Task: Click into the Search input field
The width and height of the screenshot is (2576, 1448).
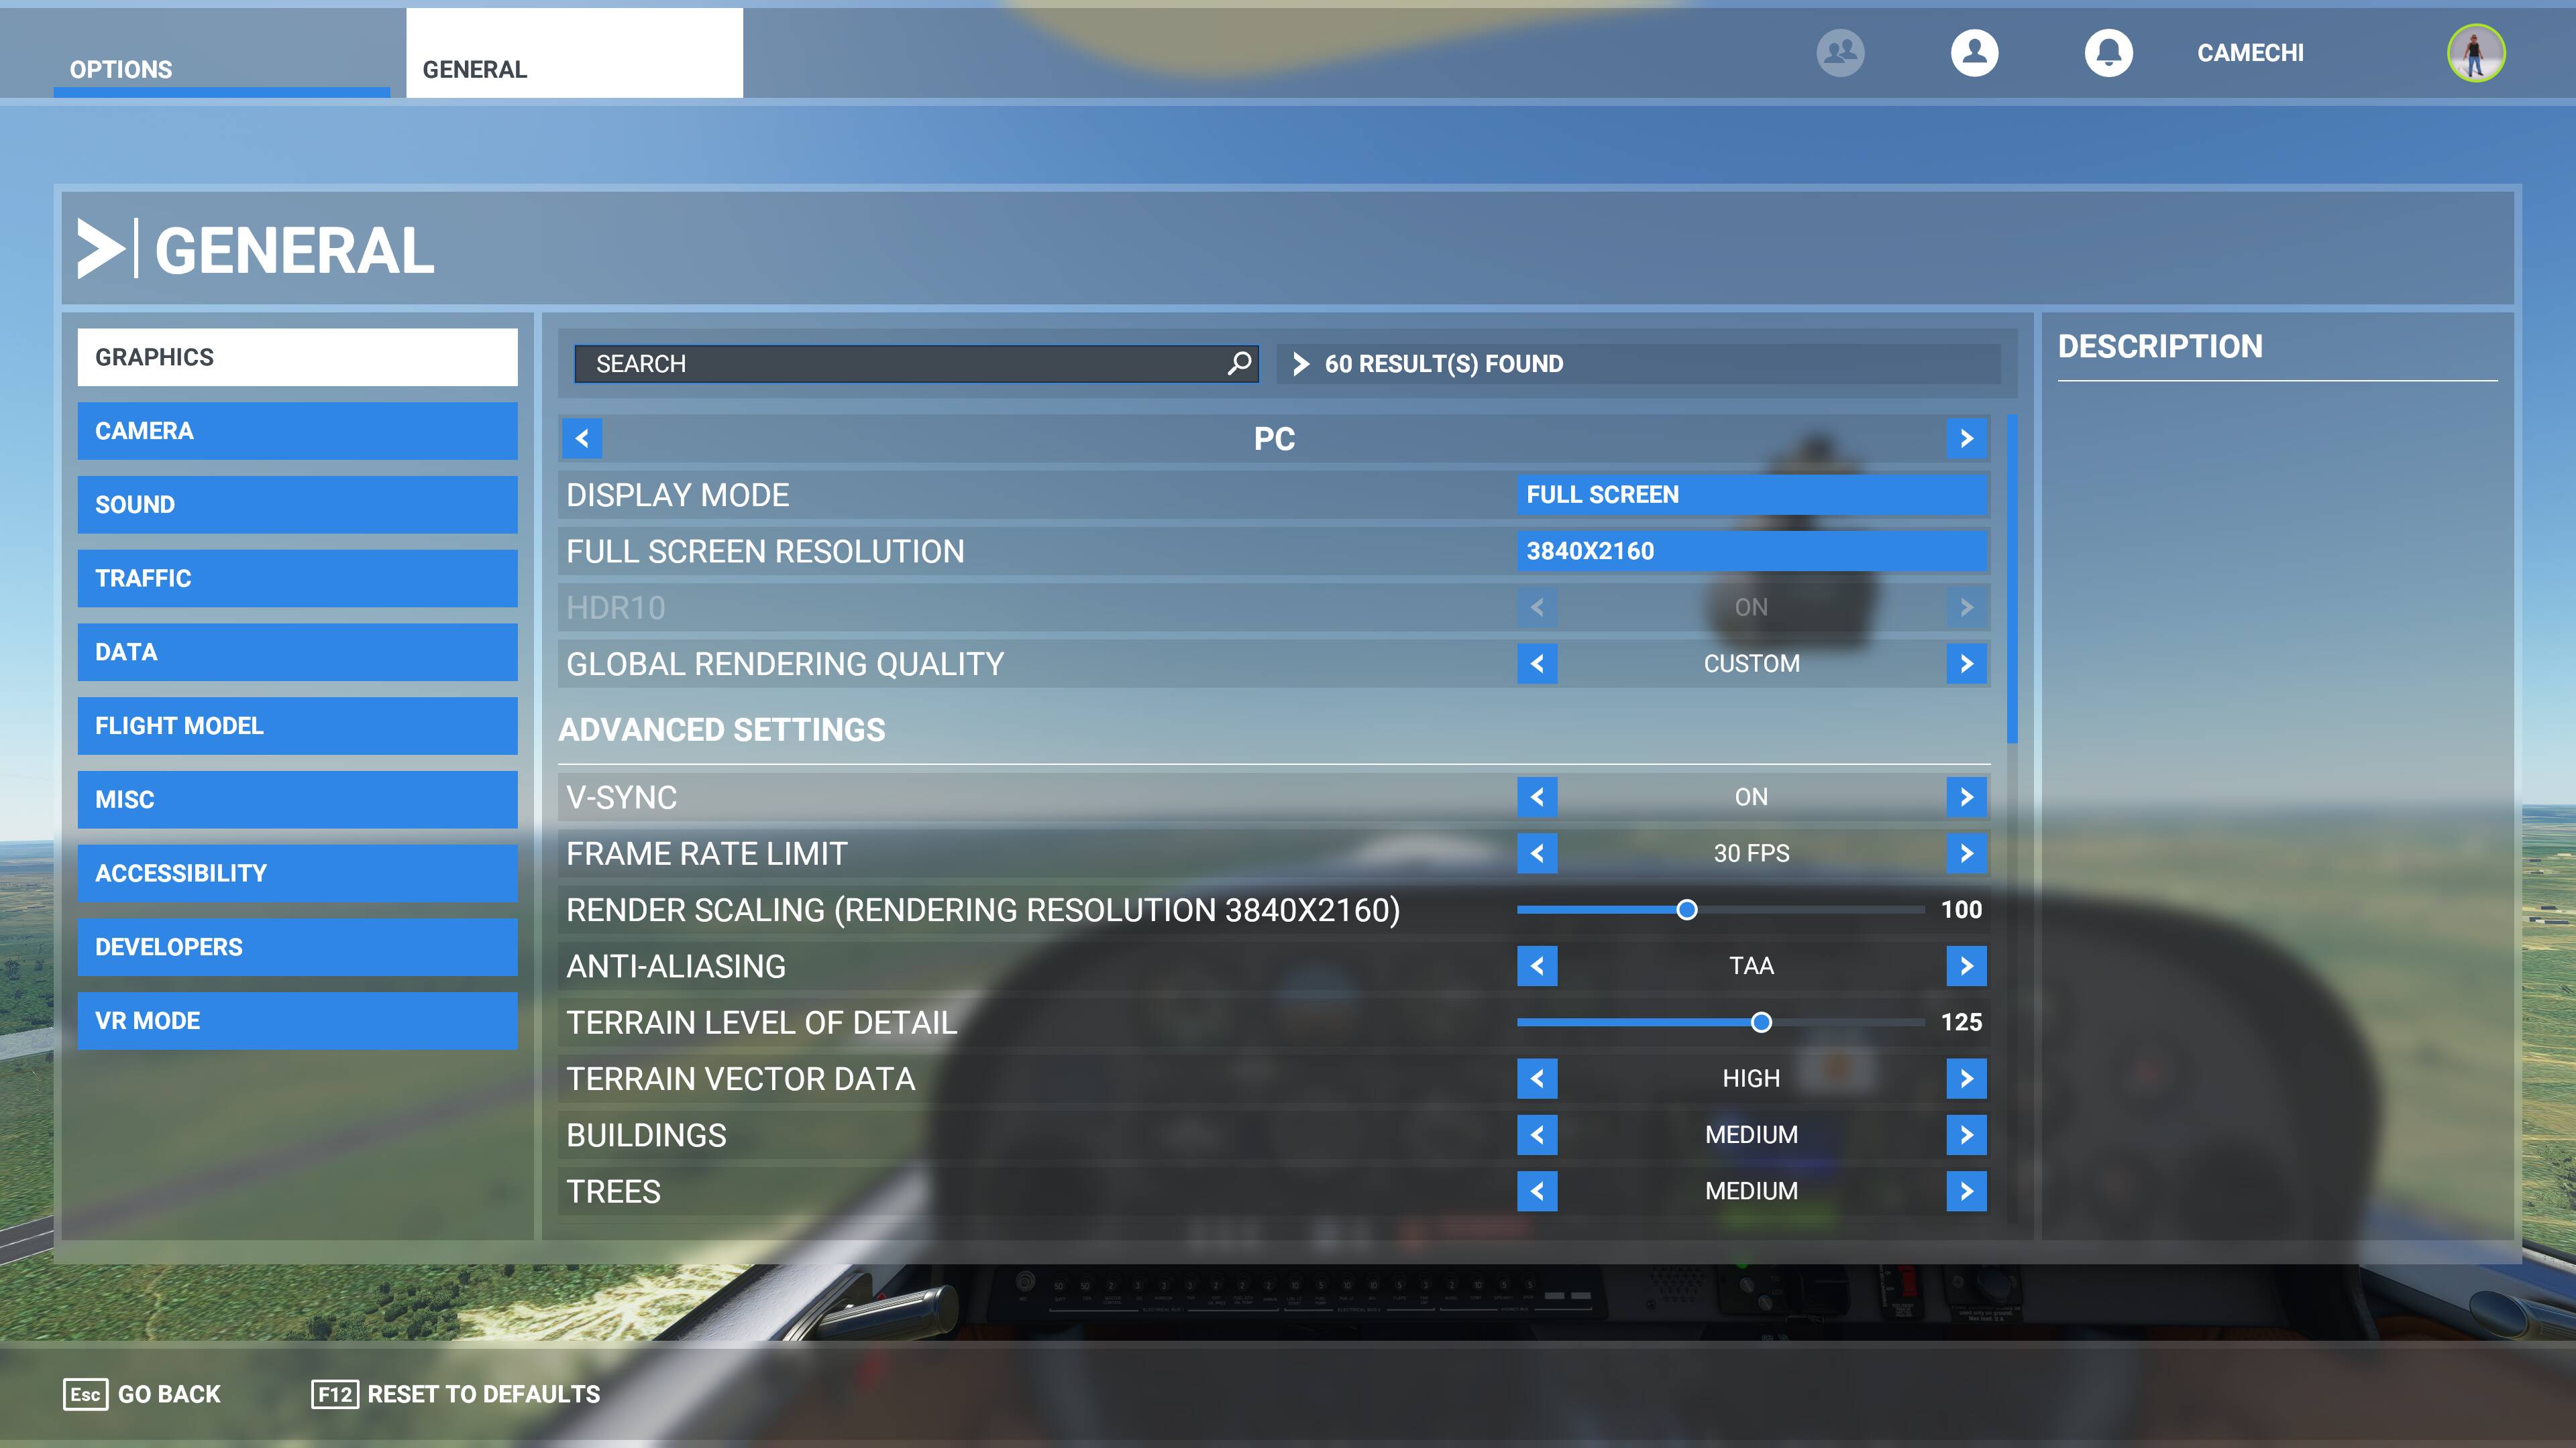Action: (x=900, y=364)
